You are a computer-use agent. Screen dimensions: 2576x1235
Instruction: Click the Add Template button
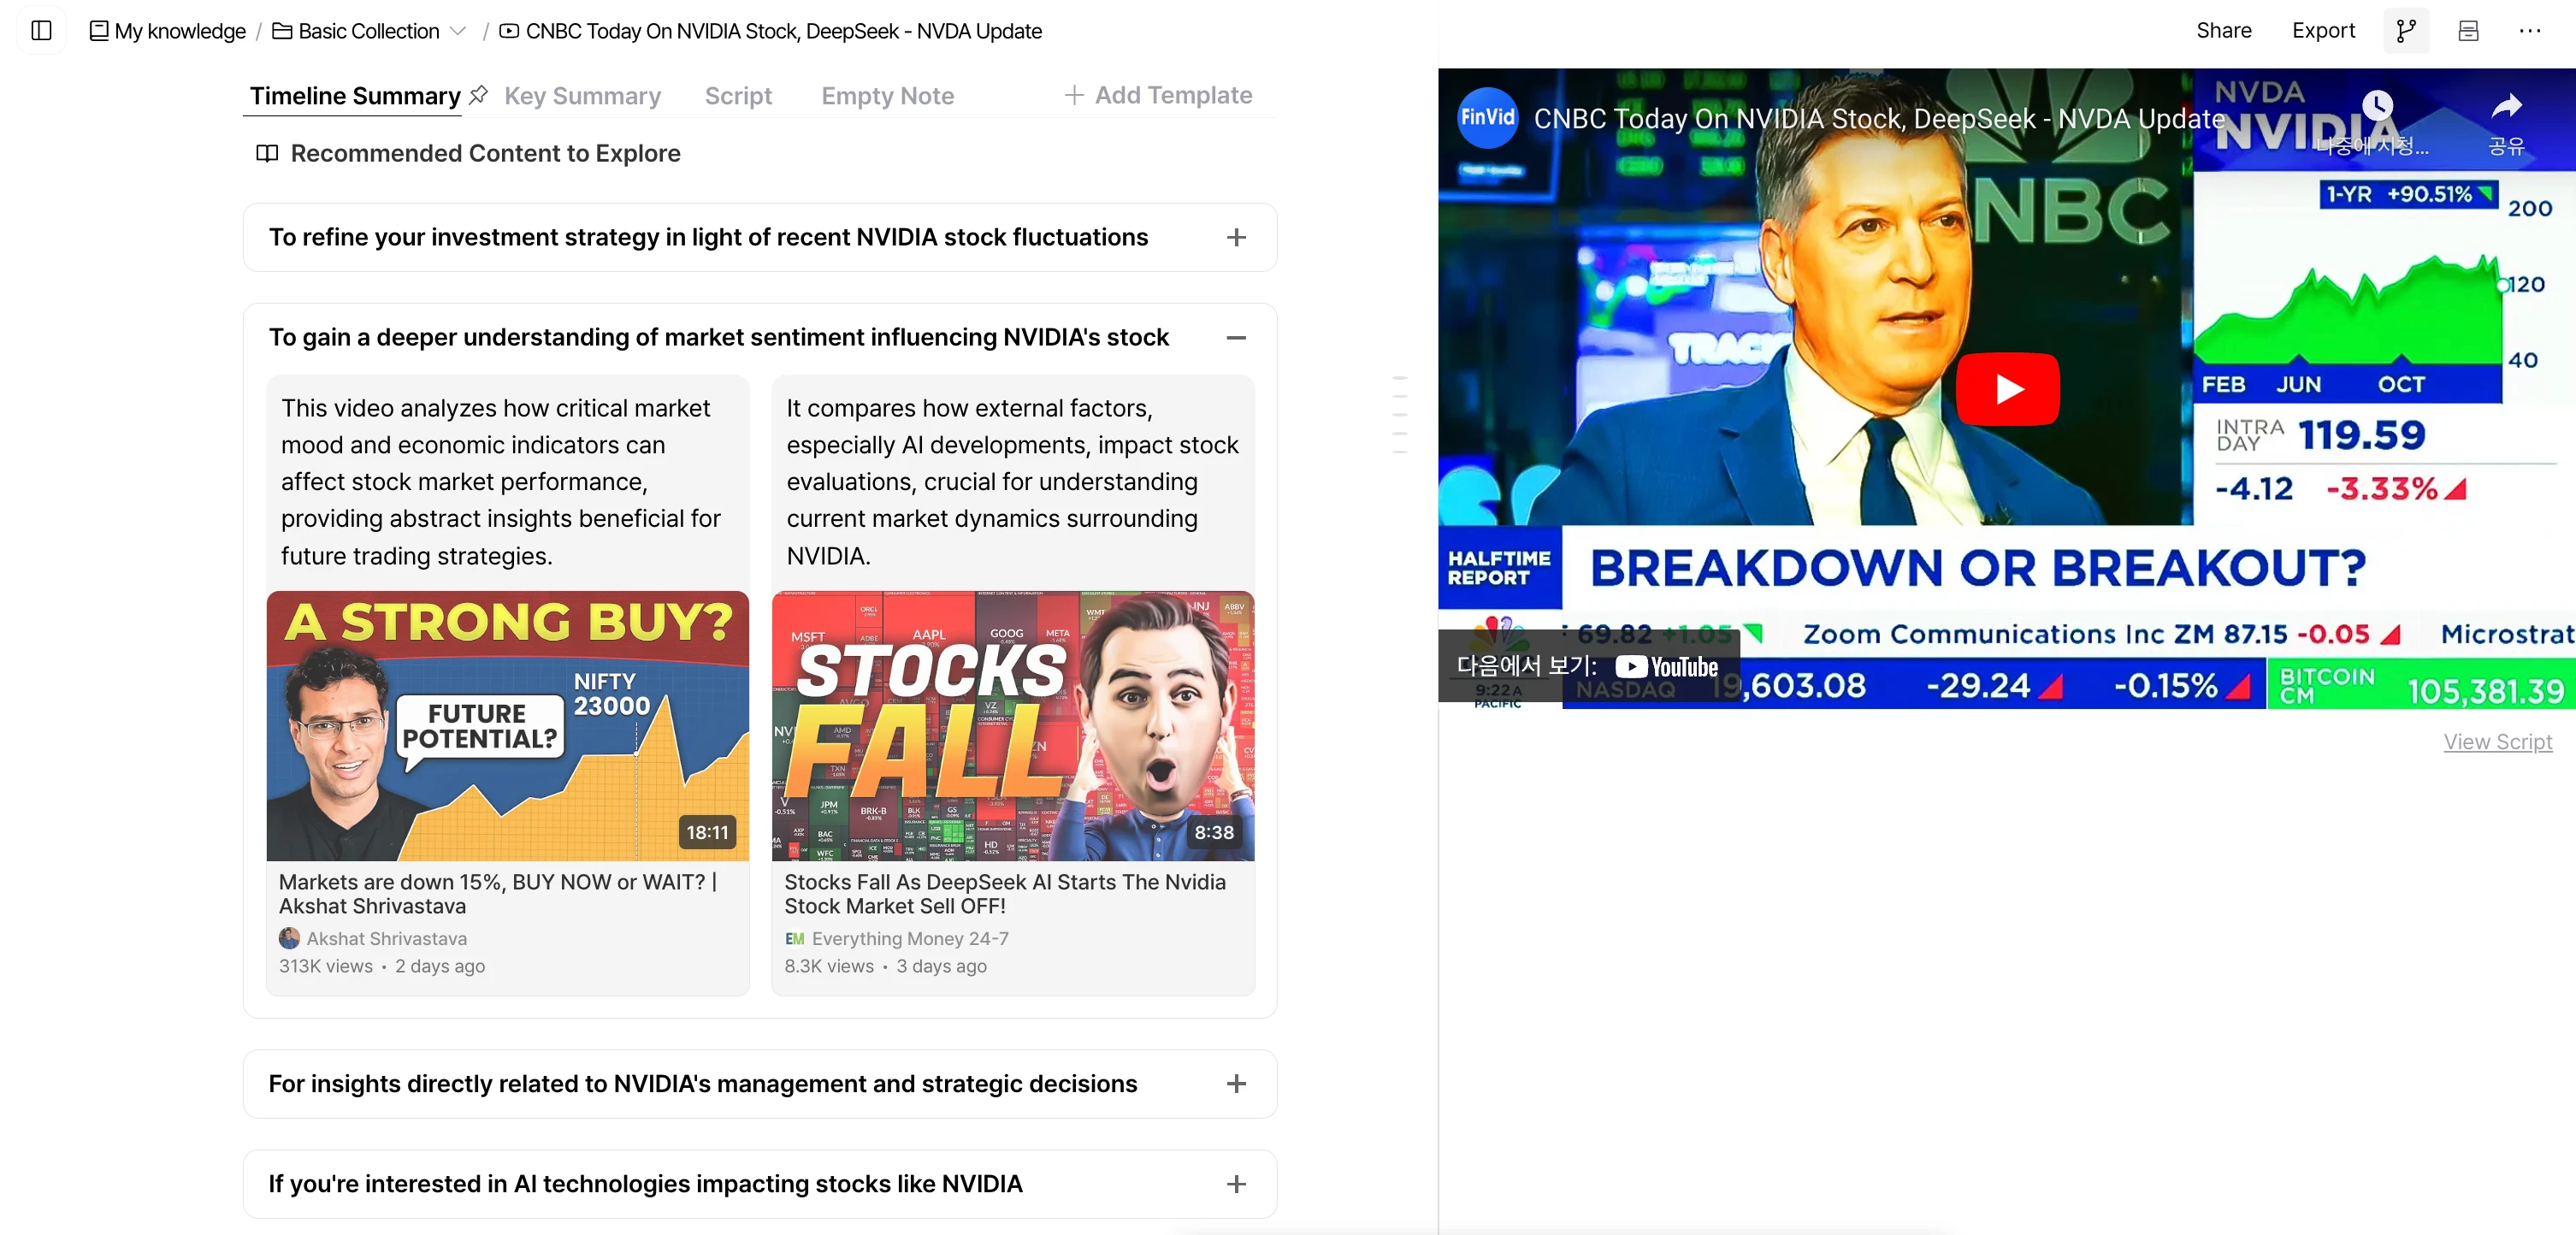tap(1158, 95)
